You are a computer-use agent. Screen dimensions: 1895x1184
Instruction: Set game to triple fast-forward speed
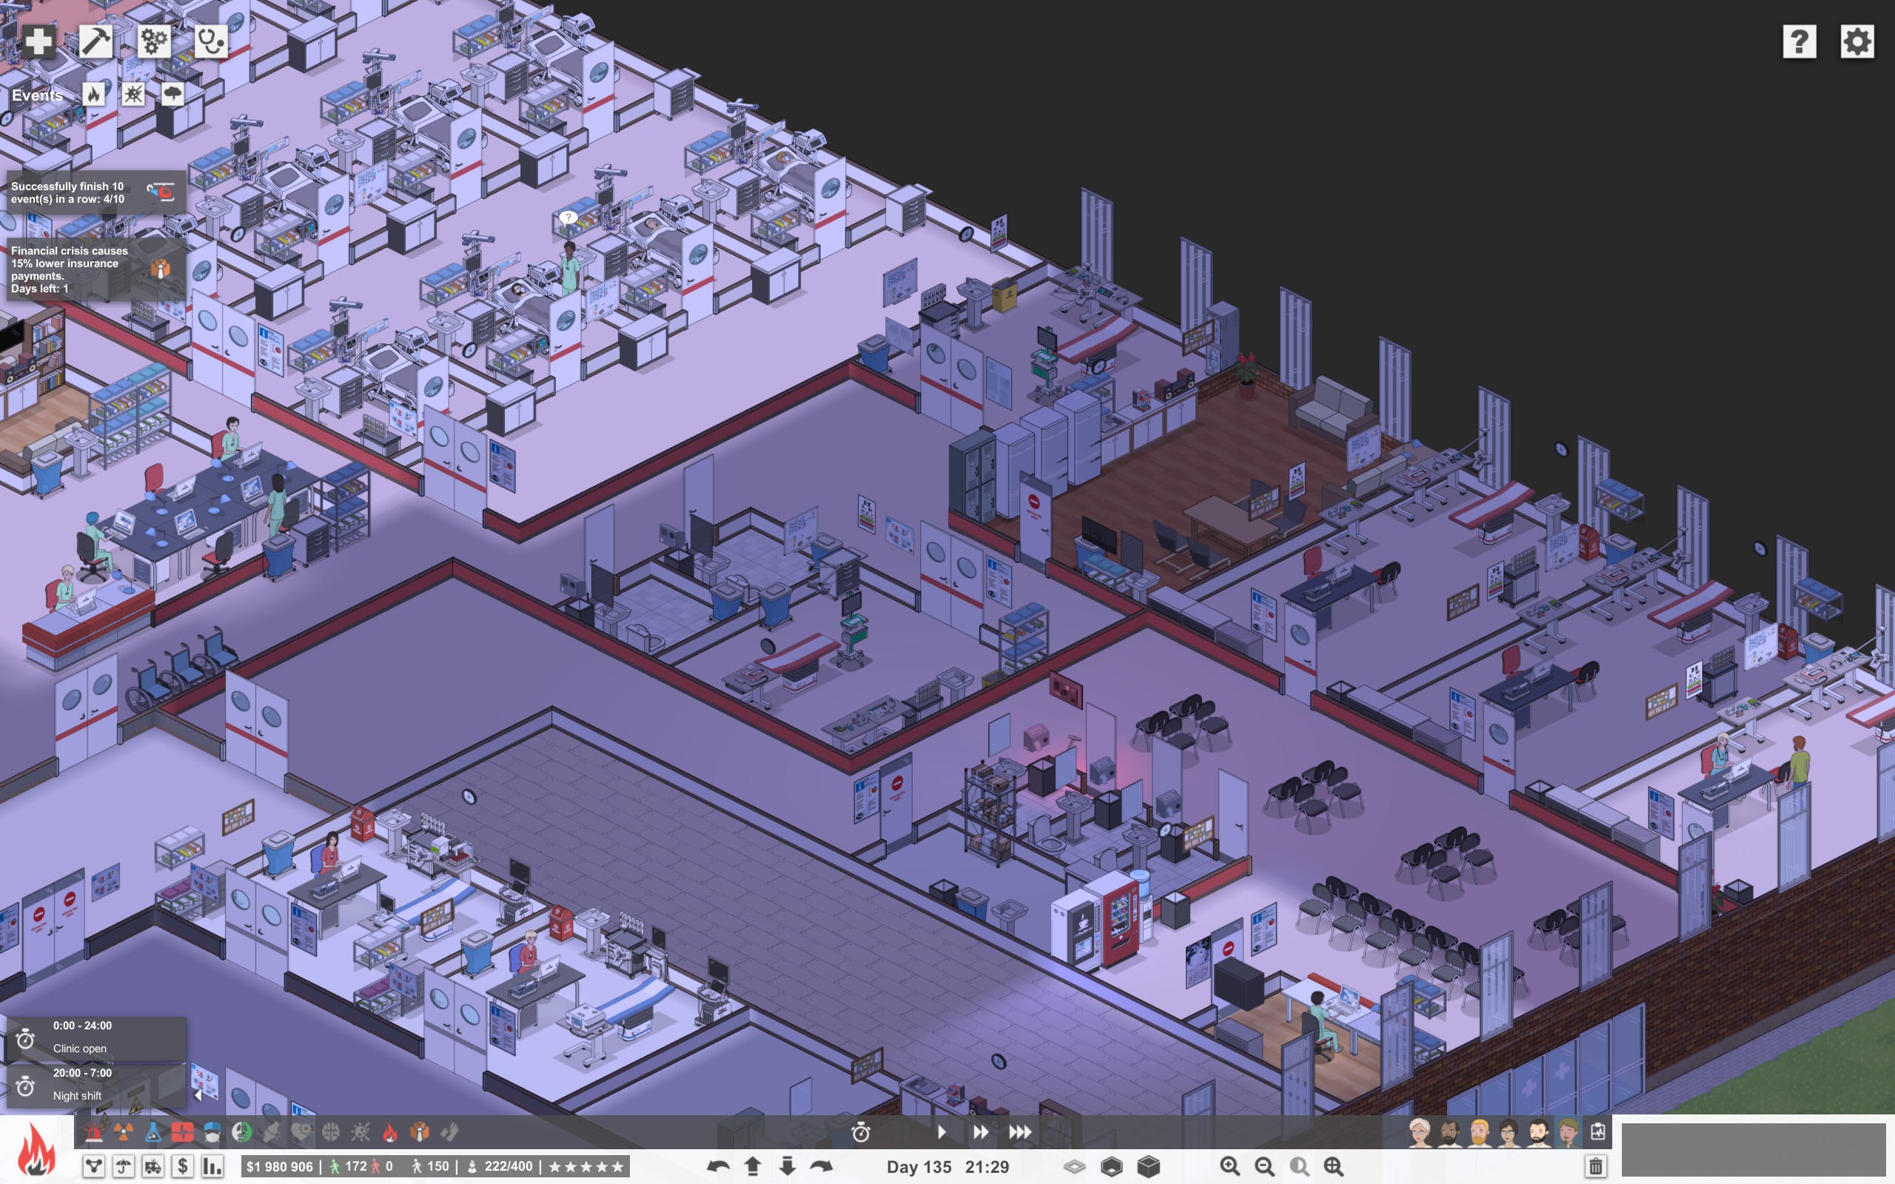pyautogui.click(x=1019, y=1131)
